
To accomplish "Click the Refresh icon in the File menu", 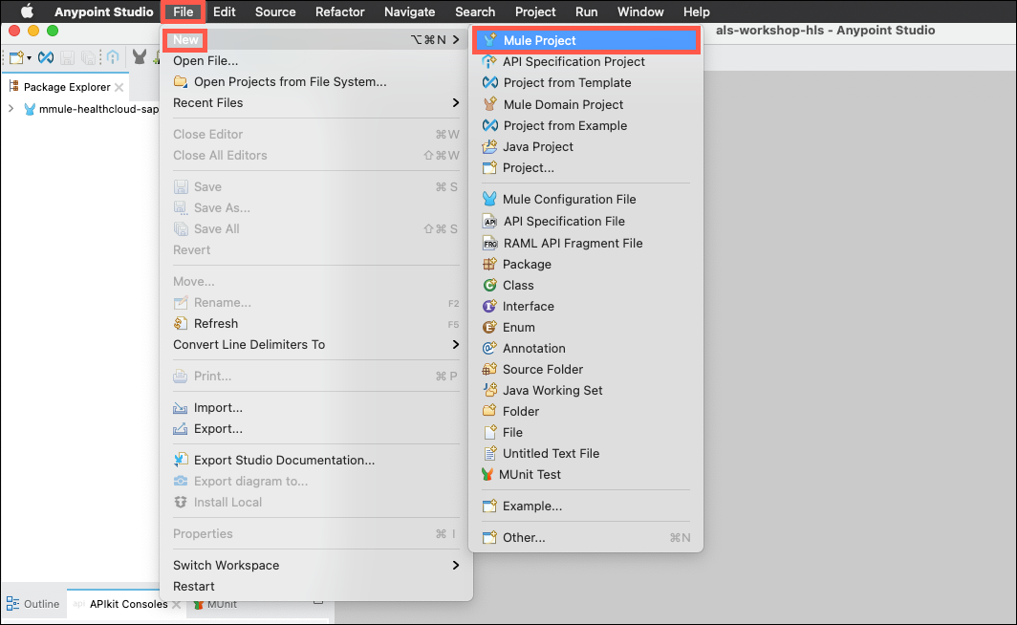I will [x=181, y=324].
